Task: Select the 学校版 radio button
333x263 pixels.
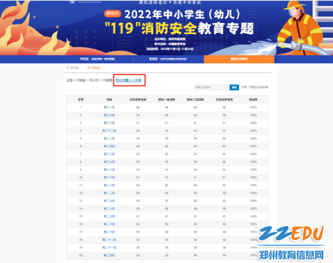Action: point(72,68)
